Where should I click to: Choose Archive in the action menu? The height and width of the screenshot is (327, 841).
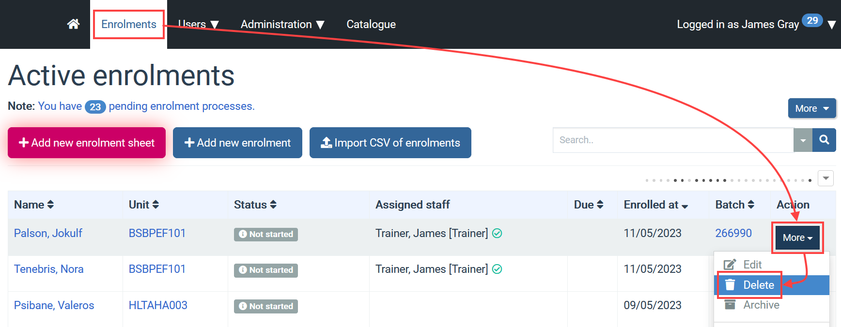point(761,305)
